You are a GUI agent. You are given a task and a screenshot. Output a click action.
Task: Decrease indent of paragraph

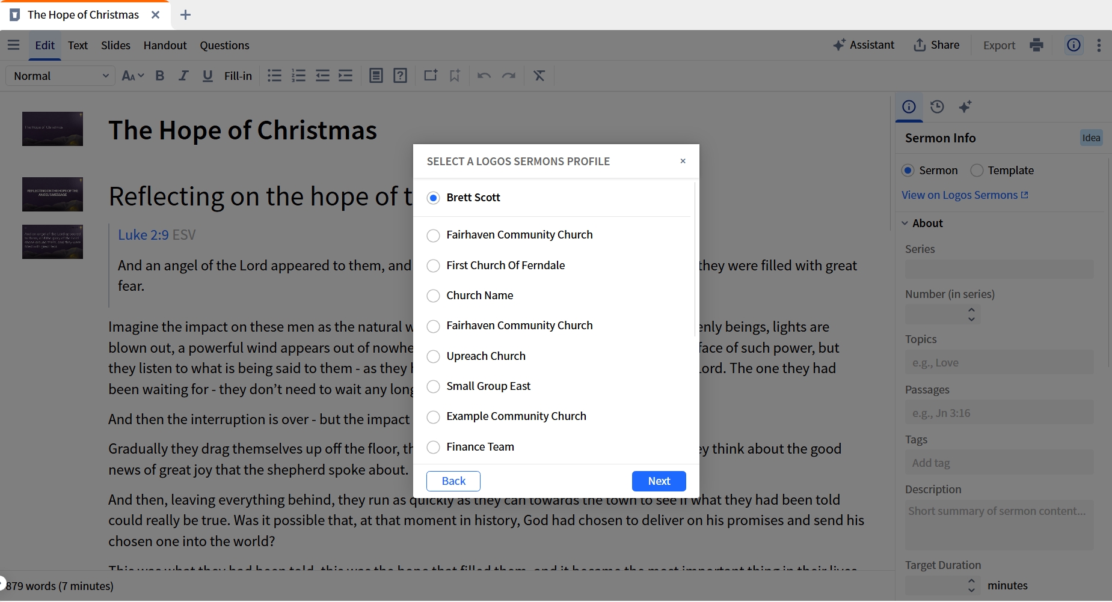(x=322, y=76)
